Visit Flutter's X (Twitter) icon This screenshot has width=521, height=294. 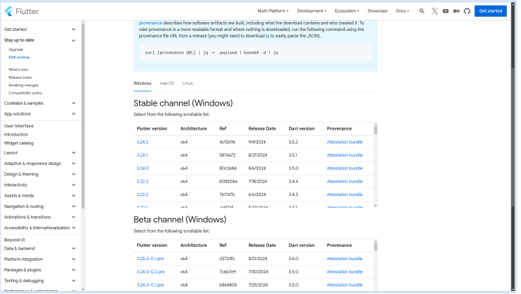[434, 11]
